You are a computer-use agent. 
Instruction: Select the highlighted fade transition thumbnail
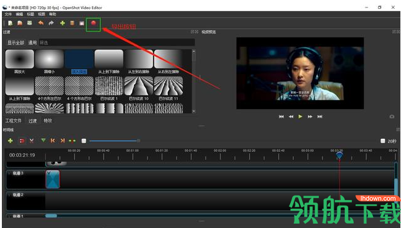tap(79, 59)
